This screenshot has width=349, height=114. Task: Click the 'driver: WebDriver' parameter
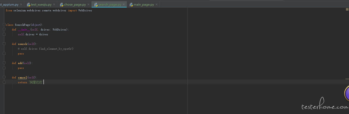tap(53, 30)
